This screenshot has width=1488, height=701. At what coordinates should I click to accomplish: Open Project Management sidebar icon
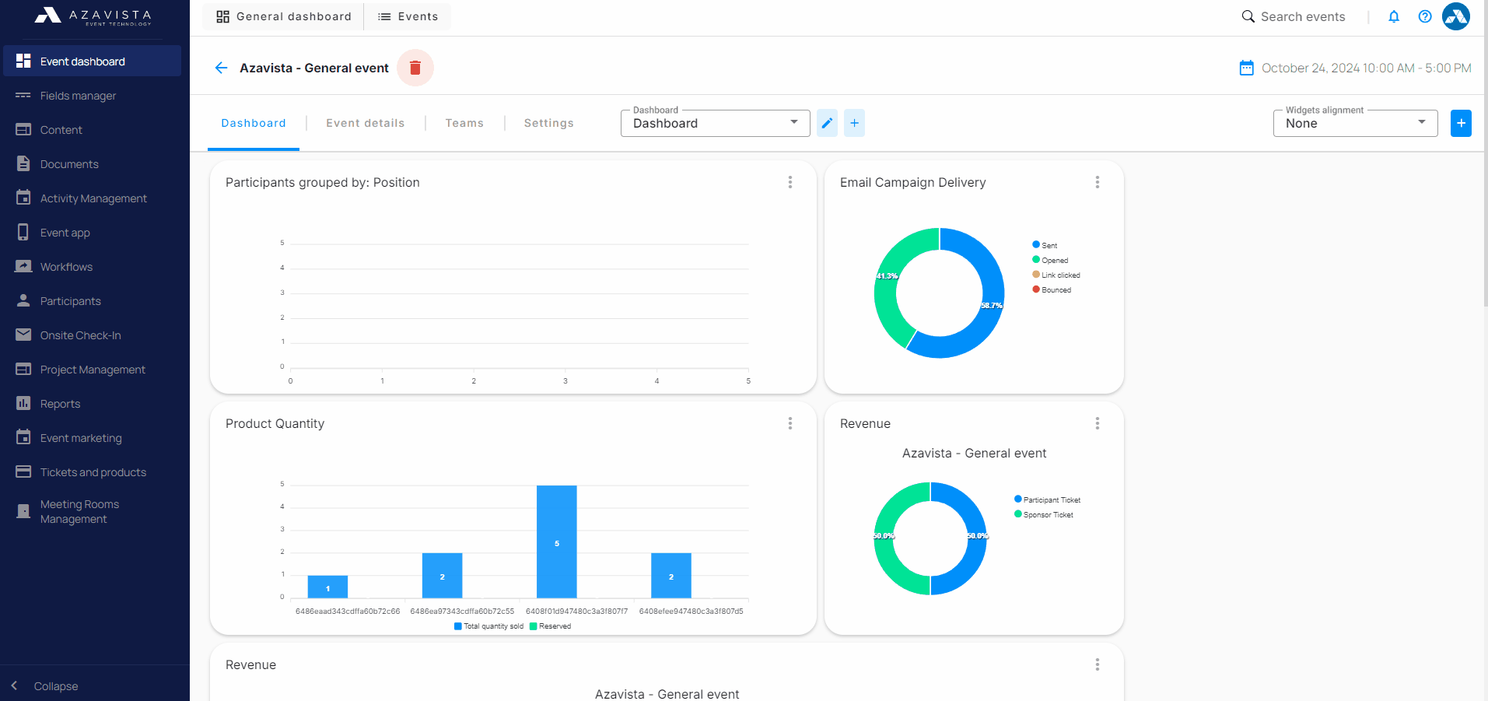[x=23, y=369]
